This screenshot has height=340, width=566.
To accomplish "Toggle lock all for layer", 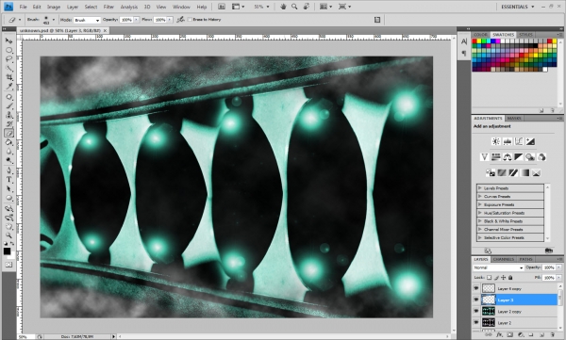I will [x=510, y=278].
